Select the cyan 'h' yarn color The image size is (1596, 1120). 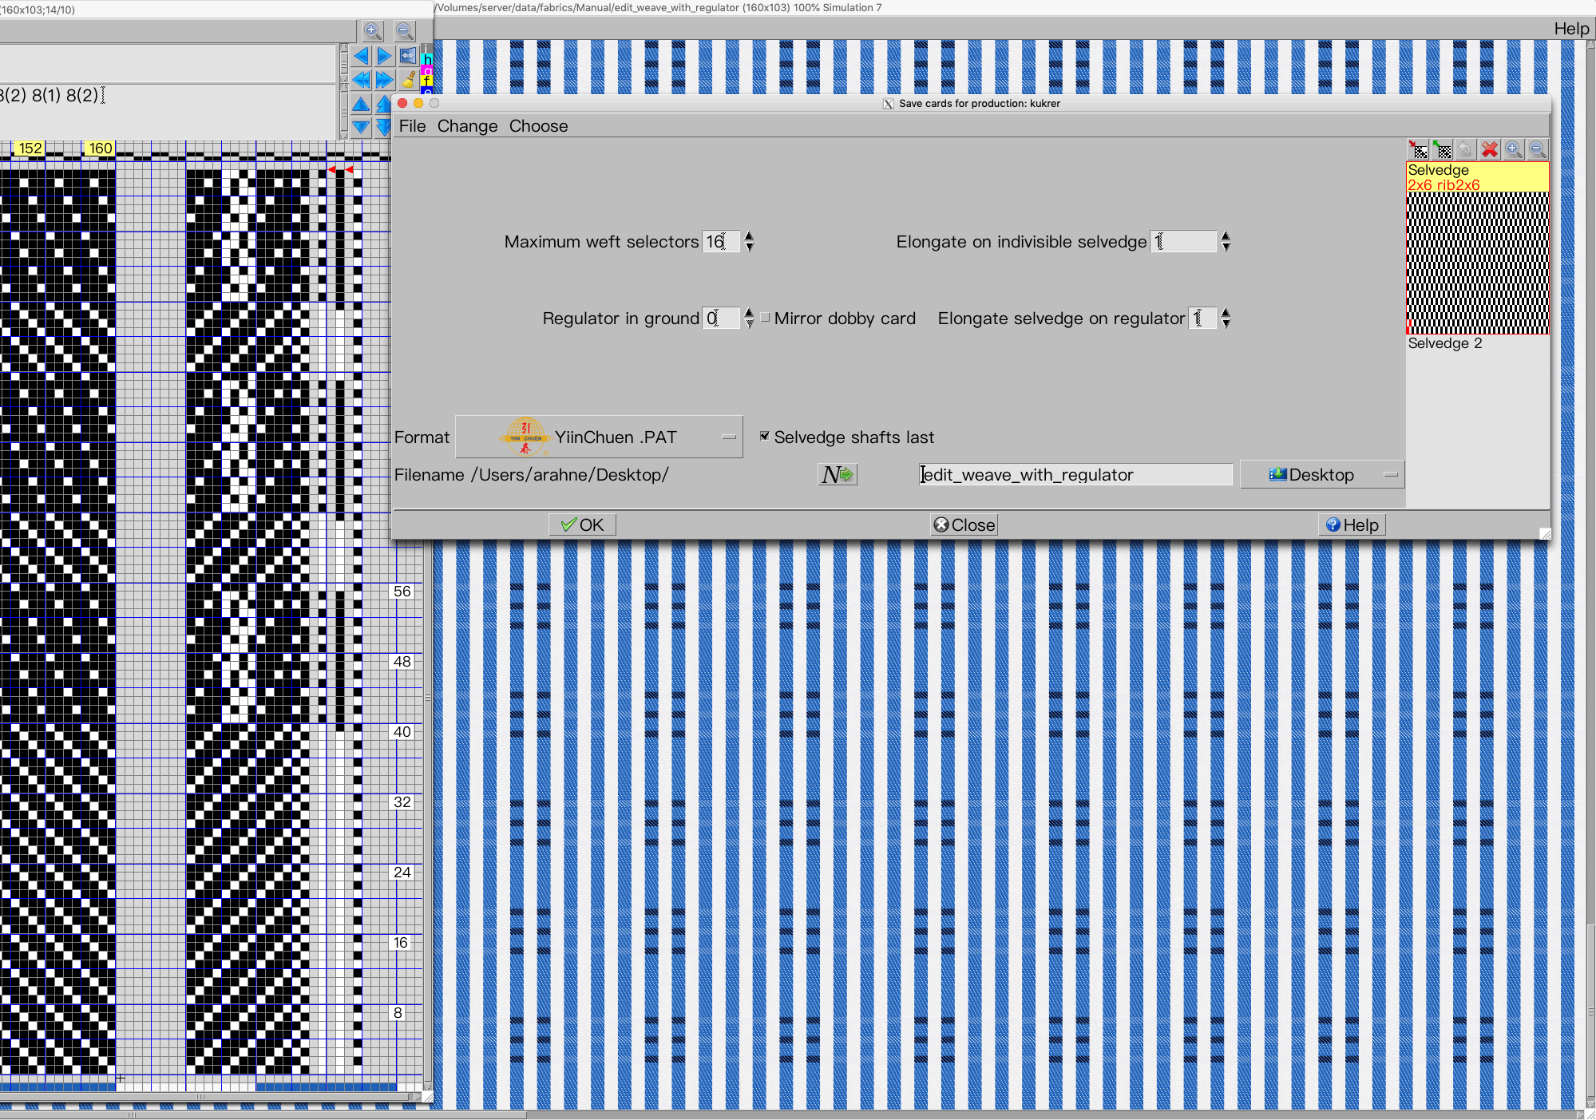point(427,59)
